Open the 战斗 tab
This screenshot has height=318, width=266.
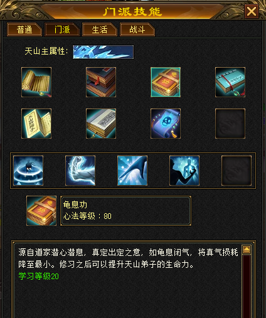pos(137,29)
